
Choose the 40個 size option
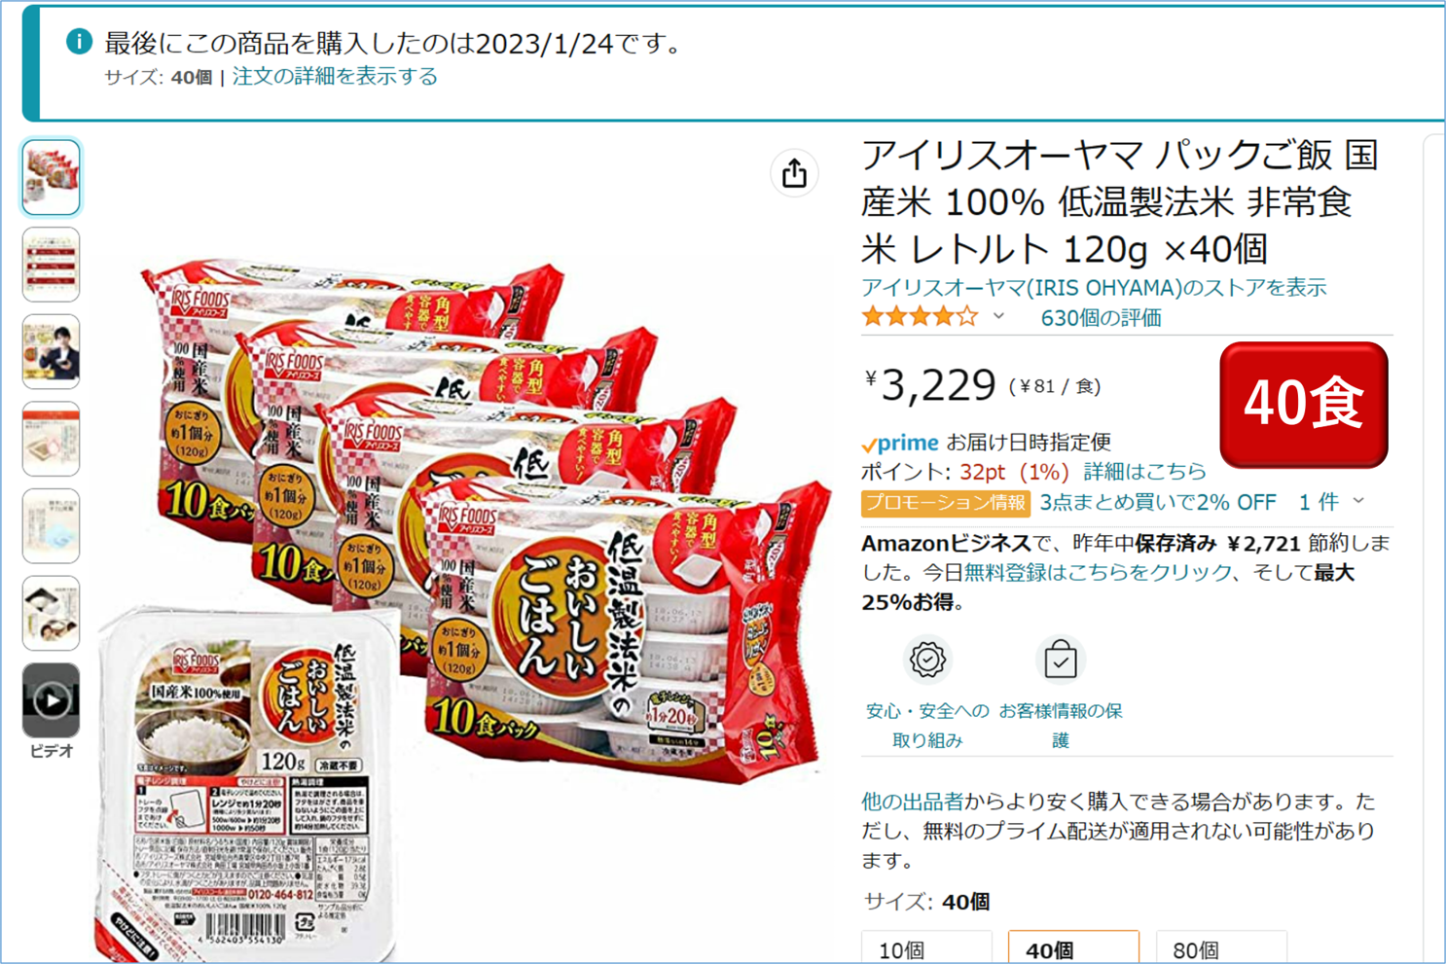tap(1073, 948)
